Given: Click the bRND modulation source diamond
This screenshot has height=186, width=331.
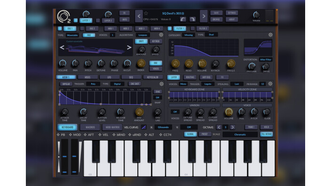Looking at the screenshot, I should tap(114, 134).
